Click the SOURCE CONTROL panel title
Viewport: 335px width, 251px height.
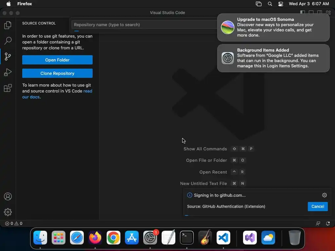[39, 23]
